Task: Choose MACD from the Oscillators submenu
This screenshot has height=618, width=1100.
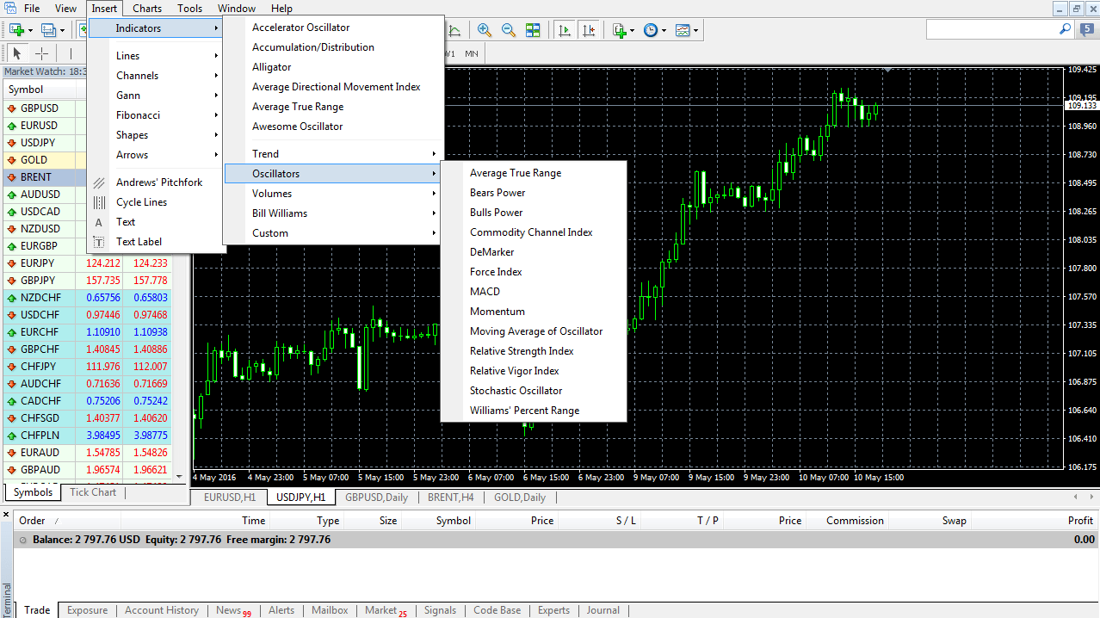Action: pyautogui.click(x=485, y=292)
